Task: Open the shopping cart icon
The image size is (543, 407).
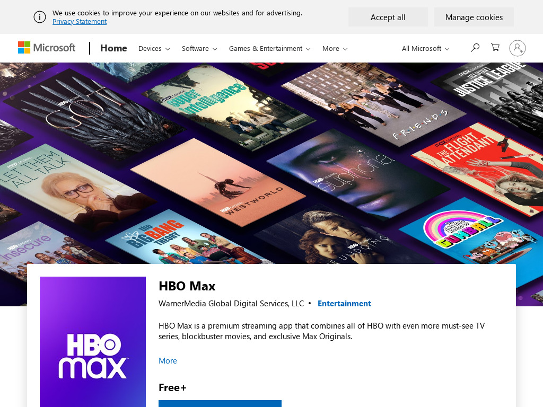Action: coord(495,47)
